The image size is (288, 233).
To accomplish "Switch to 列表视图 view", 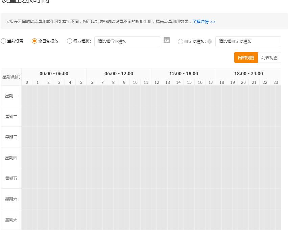I will tap(269, 57).
